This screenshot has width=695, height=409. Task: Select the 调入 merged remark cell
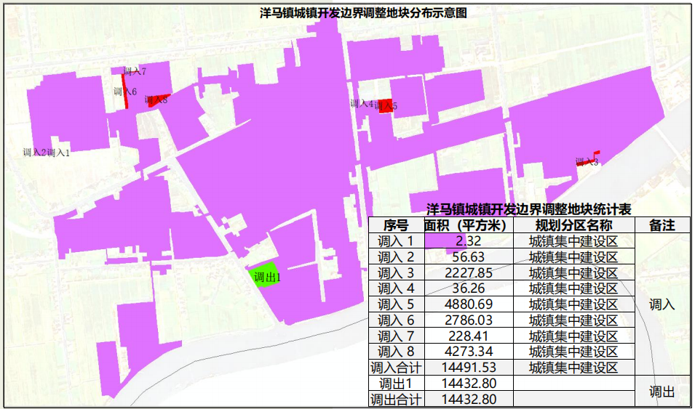pos(662,304)
